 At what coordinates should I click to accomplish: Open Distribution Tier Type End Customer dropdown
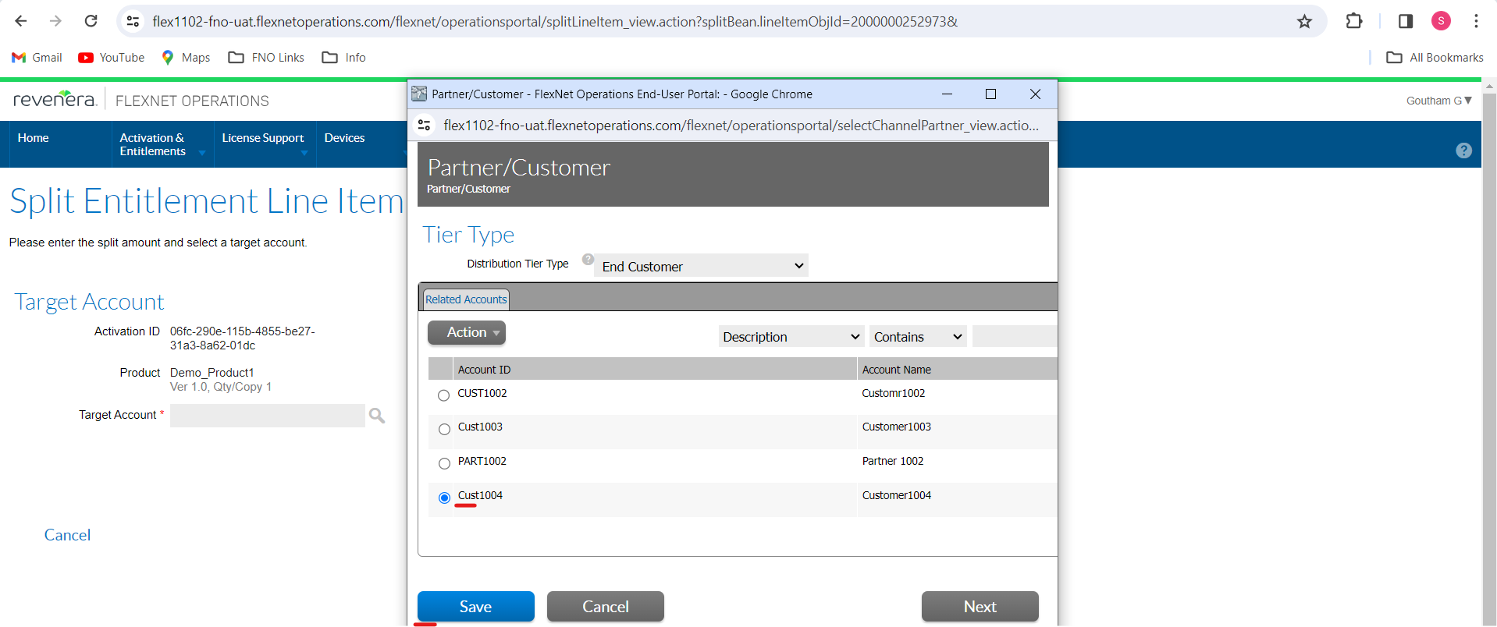[x=702, y=266]
